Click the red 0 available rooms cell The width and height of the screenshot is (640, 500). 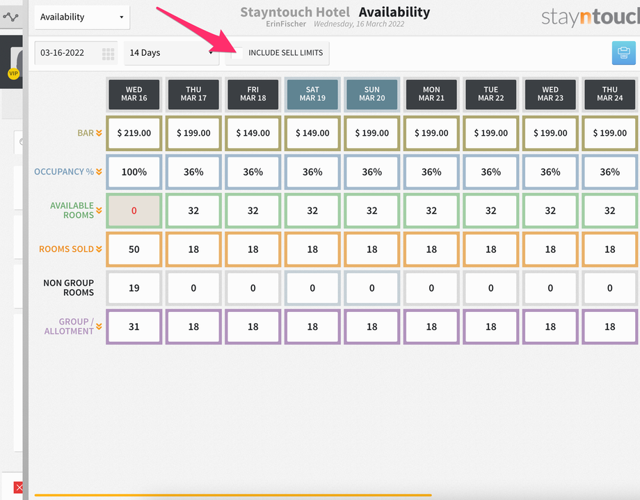[134, 211]
